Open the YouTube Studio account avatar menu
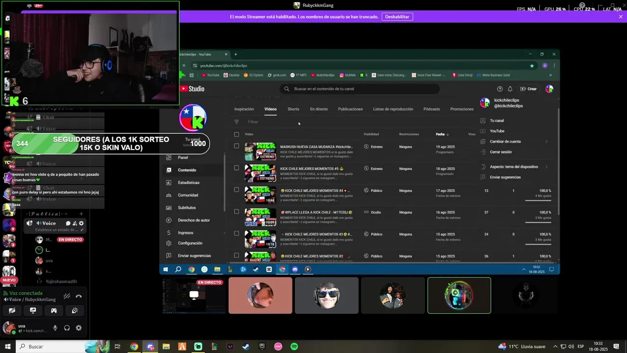This screenshot has width=627, height=353. (x=549, y=89)
